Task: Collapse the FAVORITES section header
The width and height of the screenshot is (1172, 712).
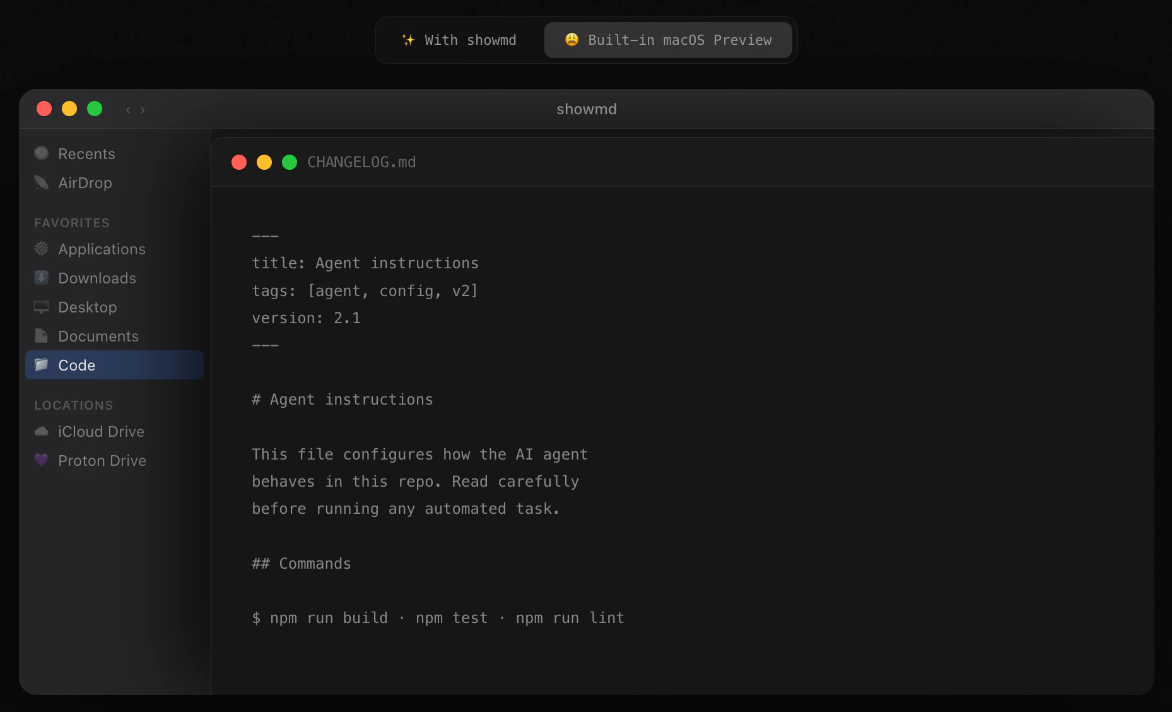Action: coord(71,222)
